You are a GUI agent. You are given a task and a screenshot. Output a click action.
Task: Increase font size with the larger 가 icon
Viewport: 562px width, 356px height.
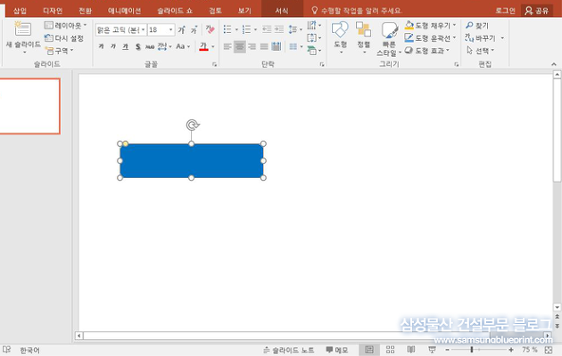[182, 29]
